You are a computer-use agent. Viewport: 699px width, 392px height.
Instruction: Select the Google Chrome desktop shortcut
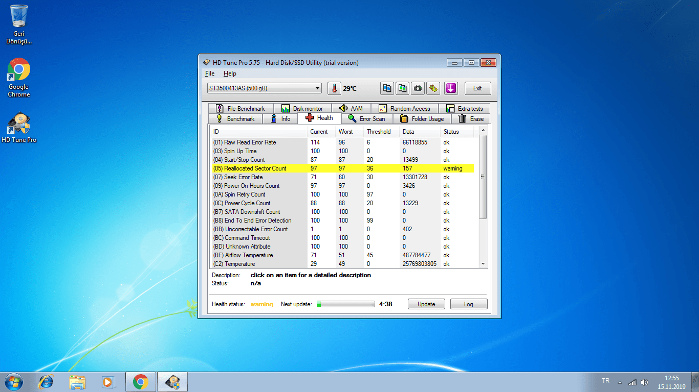click(x=19, y=78)
